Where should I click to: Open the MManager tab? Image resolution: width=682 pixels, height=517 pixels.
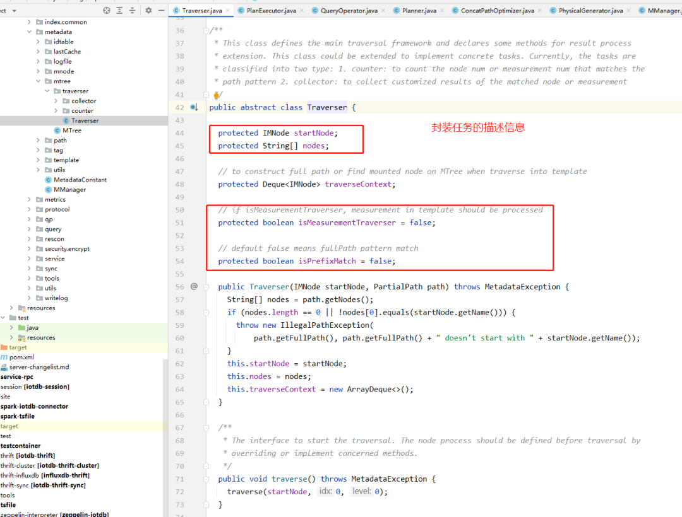click(x=660, y=11)
